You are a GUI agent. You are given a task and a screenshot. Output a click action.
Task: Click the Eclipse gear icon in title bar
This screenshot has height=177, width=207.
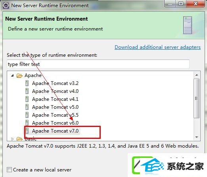(x=6, y=6)
